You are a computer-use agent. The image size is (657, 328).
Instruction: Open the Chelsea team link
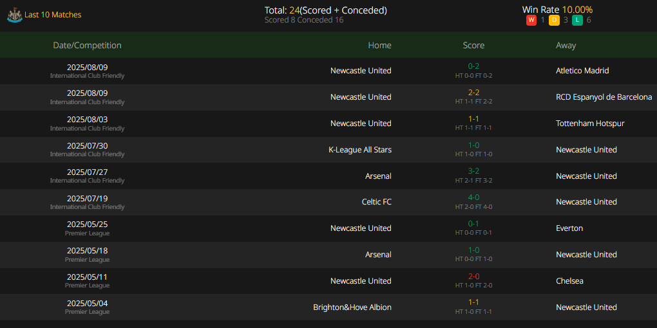tap(569, 281)
